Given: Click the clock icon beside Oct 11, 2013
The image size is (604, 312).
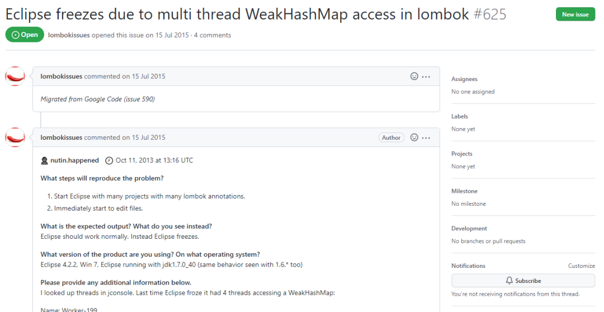Looking at the screenshot, I should [x=109, y=160].
